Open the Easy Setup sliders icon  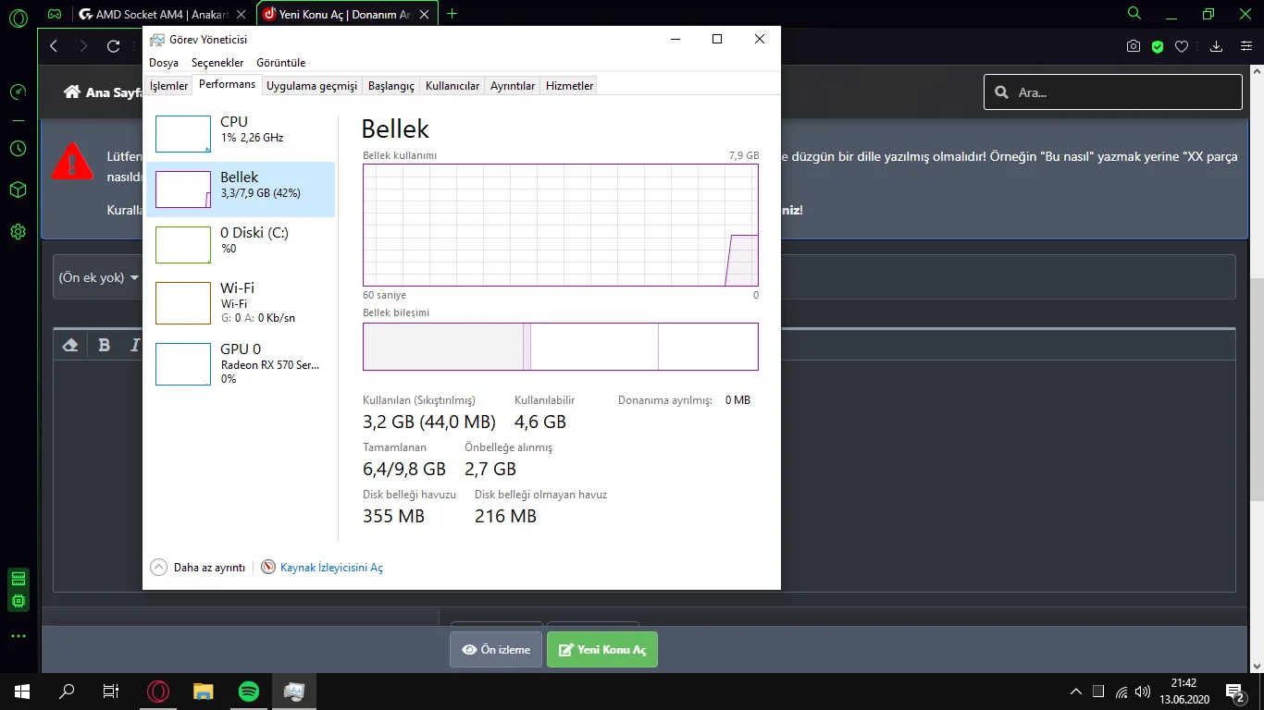coord(1245,46)
